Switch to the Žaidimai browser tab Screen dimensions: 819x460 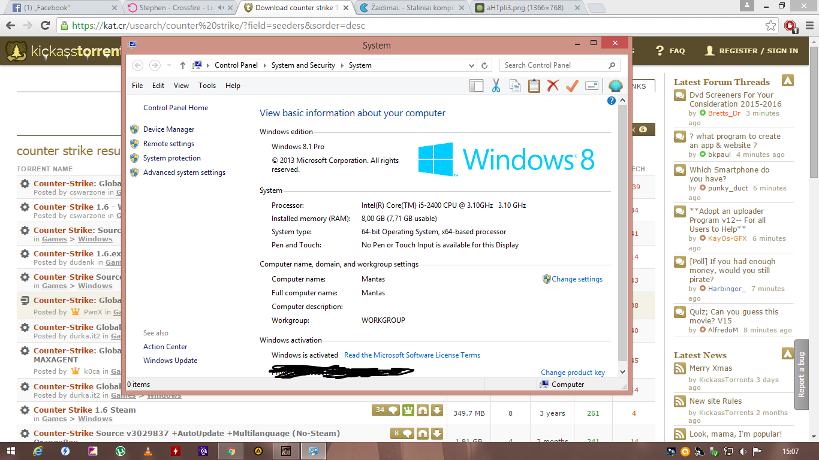point(411,8)
